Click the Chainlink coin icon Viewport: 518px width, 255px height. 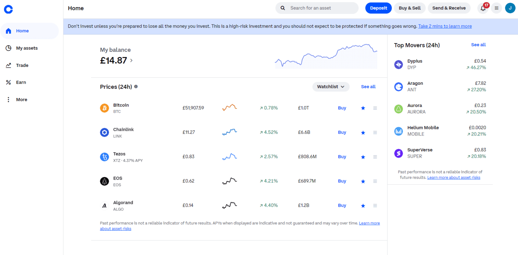(x=105, y=132)
